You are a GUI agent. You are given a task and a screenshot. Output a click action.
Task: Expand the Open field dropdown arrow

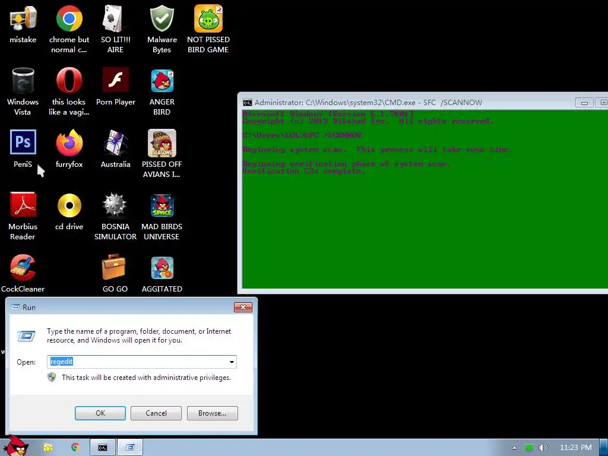tap(232, 362)
